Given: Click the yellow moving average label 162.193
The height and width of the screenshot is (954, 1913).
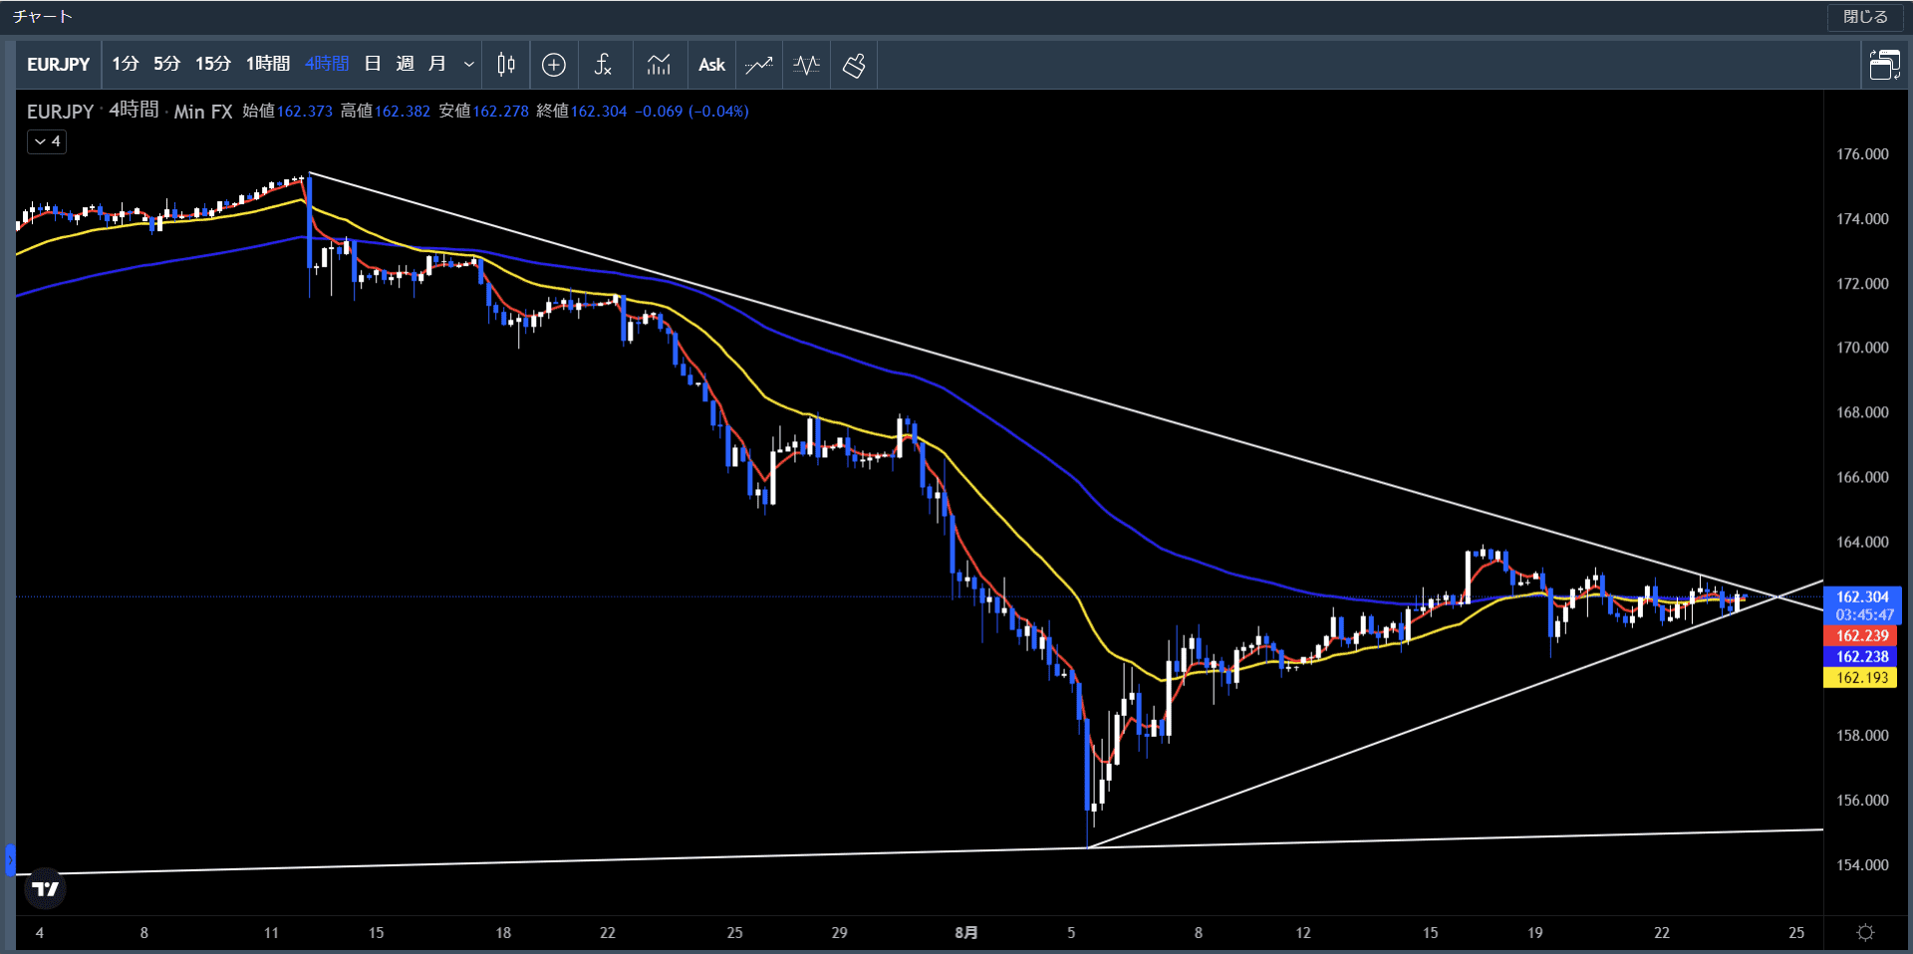Looking at the screenshot, I should 1862,677.
